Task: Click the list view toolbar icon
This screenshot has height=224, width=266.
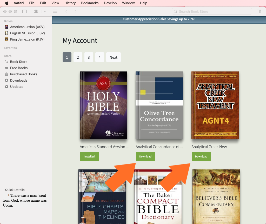Action: pyautogui.click(x=55, y=11)
